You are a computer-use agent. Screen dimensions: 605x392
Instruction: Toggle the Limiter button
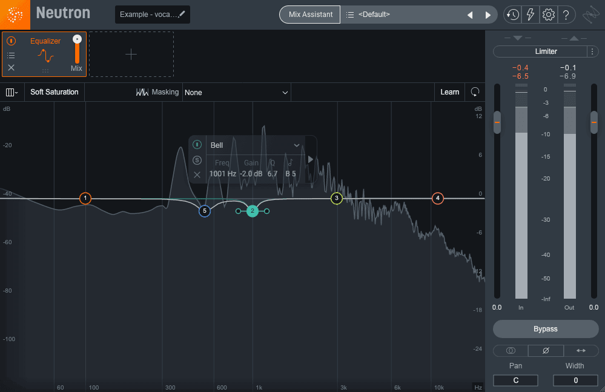tap(541, 51)
